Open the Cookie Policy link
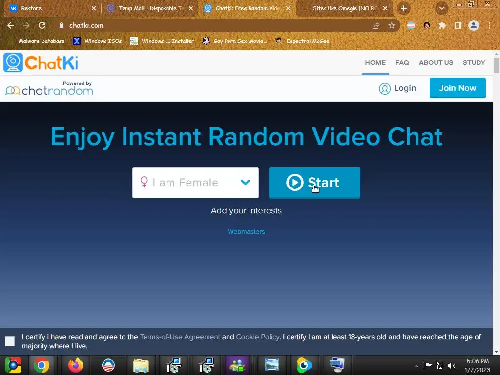This screenshot has height=375, width=500. point(258,337)
